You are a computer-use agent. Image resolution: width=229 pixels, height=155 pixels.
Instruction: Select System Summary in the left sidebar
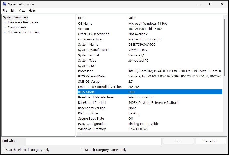(x=15, y=17)
